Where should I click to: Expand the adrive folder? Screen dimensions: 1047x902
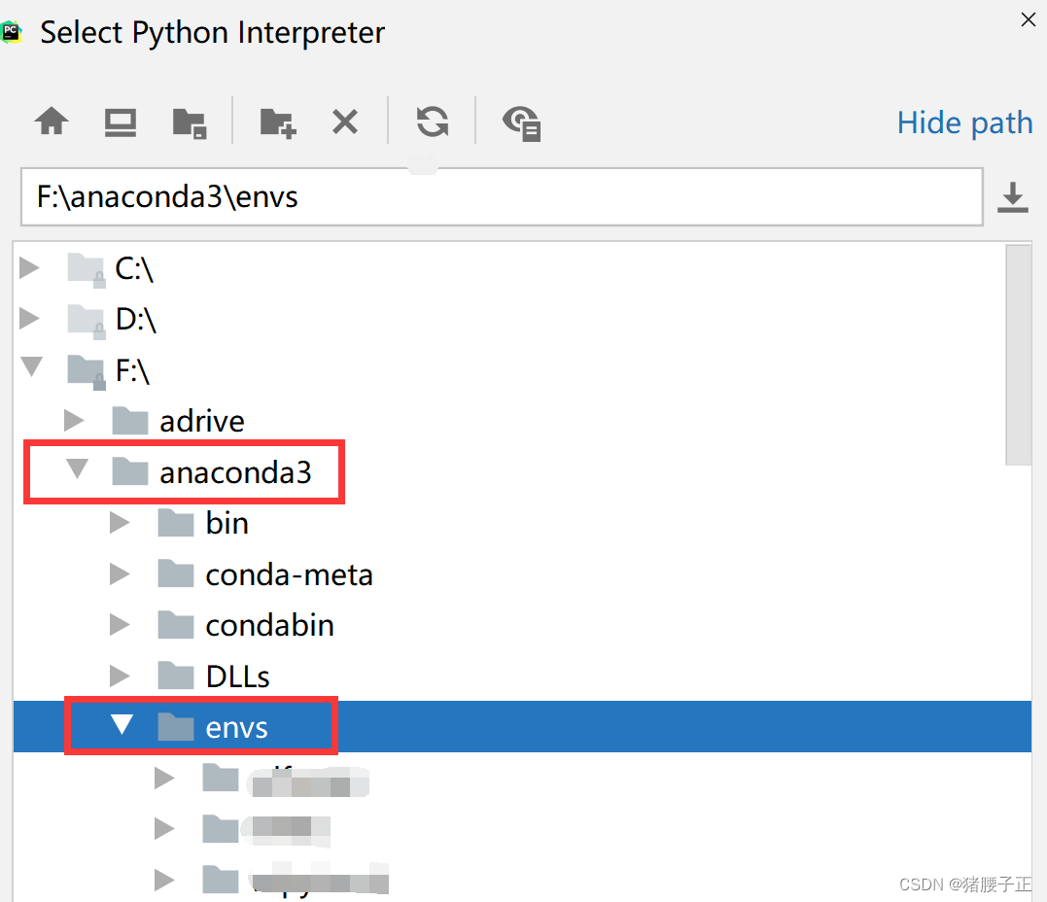pyautogui.click(x=74, y=421)
